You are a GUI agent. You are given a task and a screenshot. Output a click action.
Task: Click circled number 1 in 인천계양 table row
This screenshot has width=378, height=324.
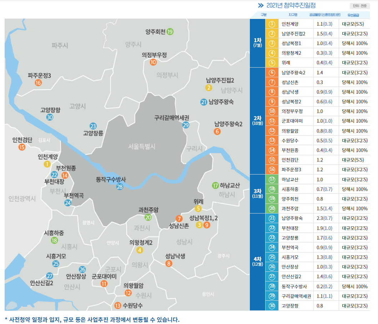[272, 24]
